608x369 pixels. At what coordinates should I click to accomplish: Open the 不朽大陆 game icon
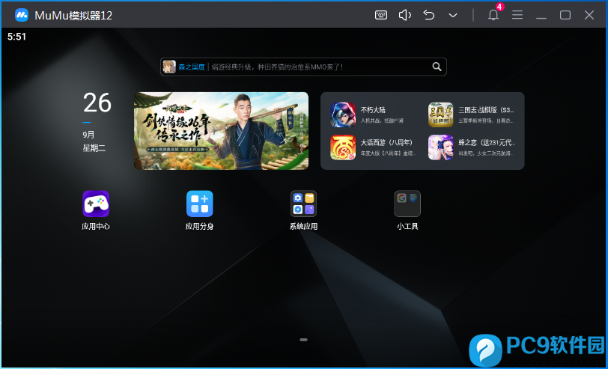pyautogui.click(x=343, y=115)
